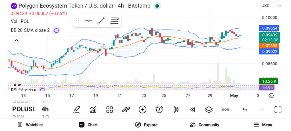The image size is (291, 131).
Task: Open the three-dots more options icon
Action: (225, 110)
